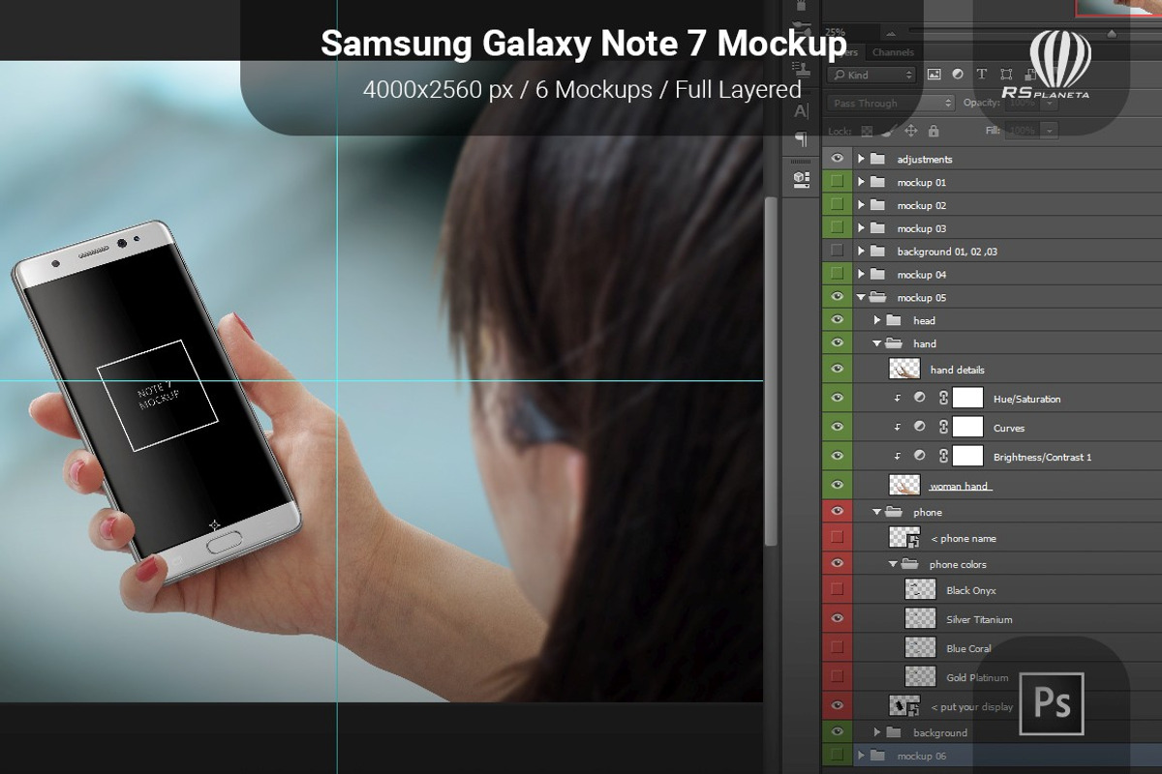Image resolution: width=1162 pixels, height=774 pixels.
Task: Show the mockup 02 group
Action: (837, 205)
